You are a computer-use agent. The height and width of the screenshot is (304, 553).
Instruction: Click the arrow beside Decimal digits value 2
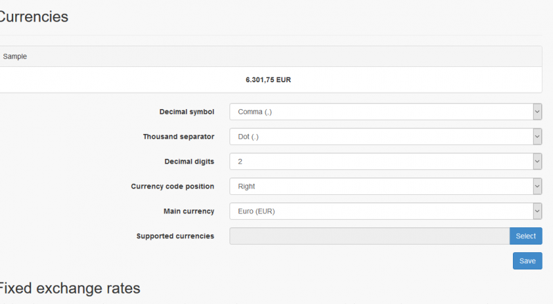537,162
